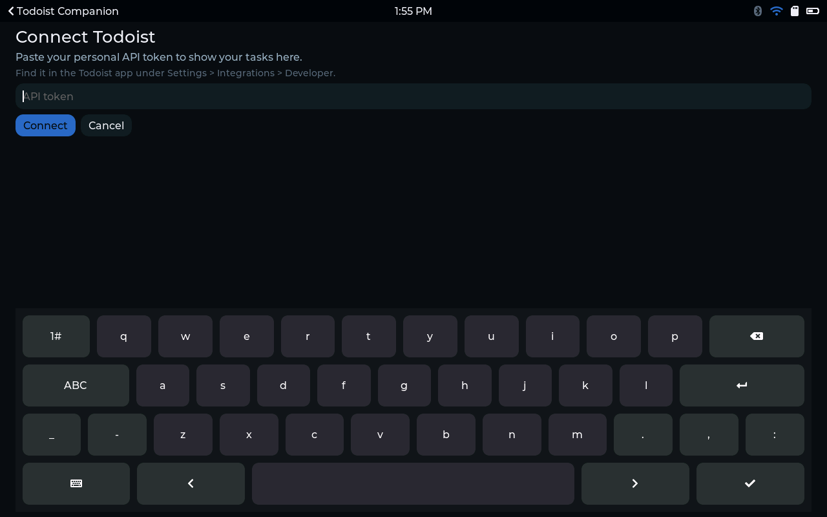The height and width of the screenshot is (517, 827).
Task: Click the API token input field
Action: point(413,96)
